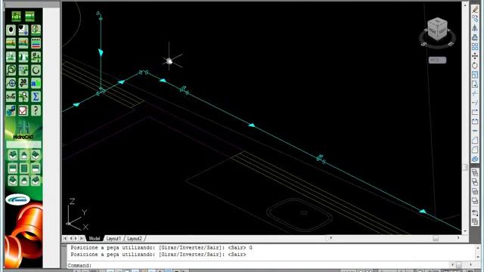
Task: Select the Mirror tool in right toolbar
Action: pyautogui.click(x=475, y=28)
